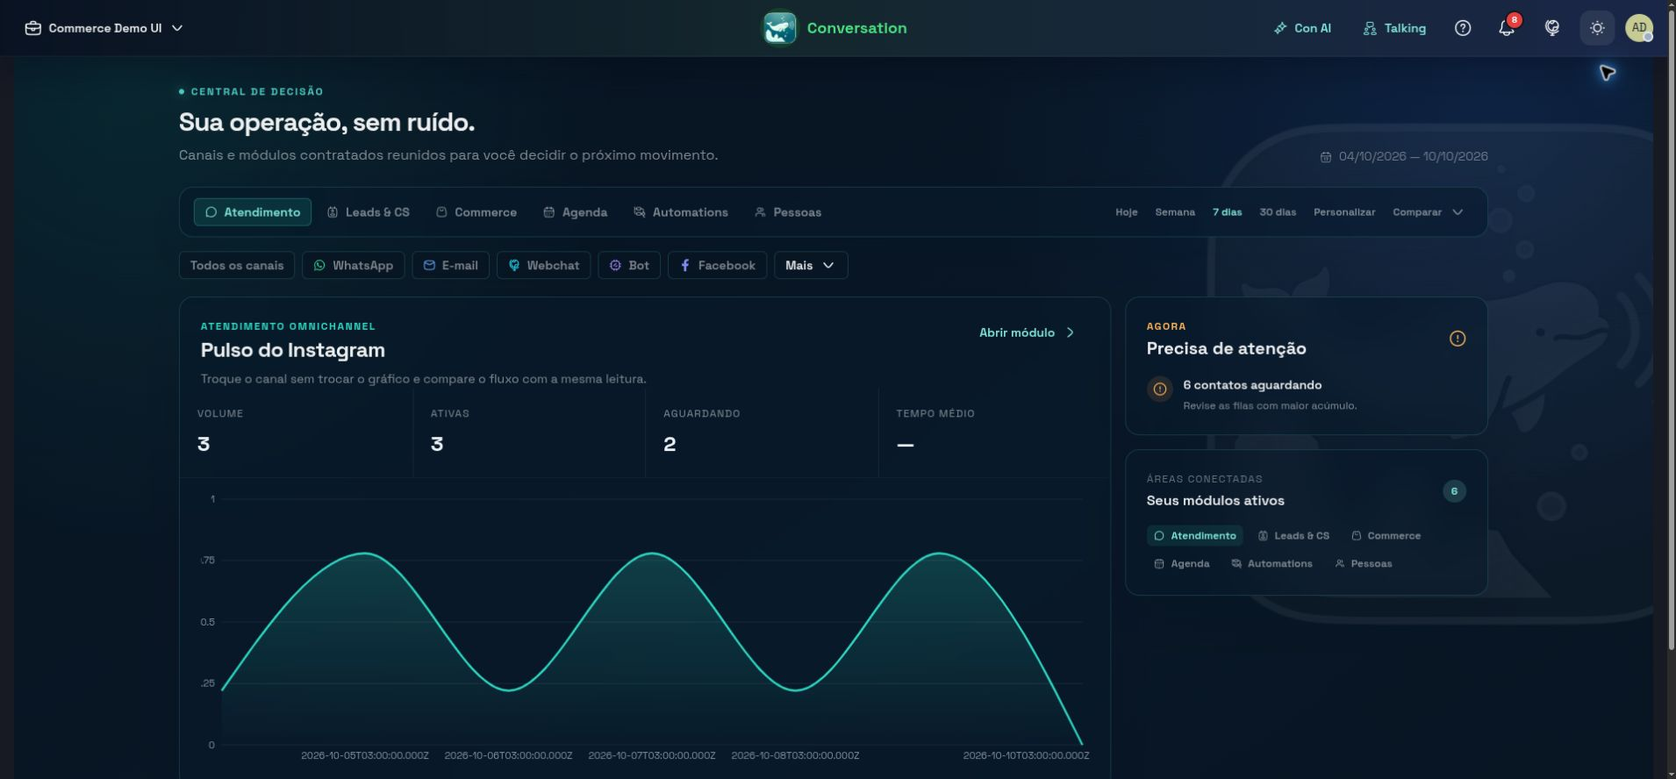
Task: Filter by the WhatsApp channel
Action: tap(354, 266)
